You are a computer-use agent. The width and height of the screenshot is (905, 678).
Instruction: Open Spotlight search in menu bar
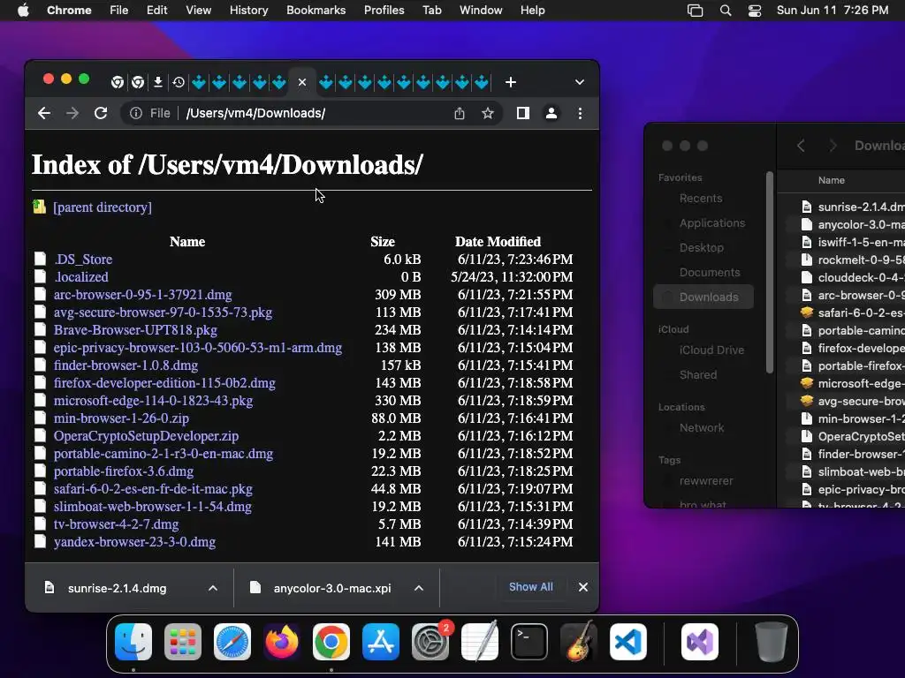tap(726, 11)
